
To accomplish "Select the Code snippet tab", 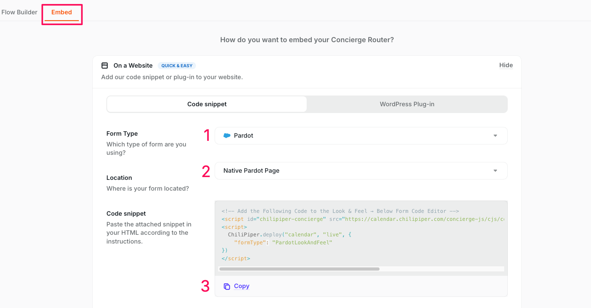I will (x=207, y=104).
